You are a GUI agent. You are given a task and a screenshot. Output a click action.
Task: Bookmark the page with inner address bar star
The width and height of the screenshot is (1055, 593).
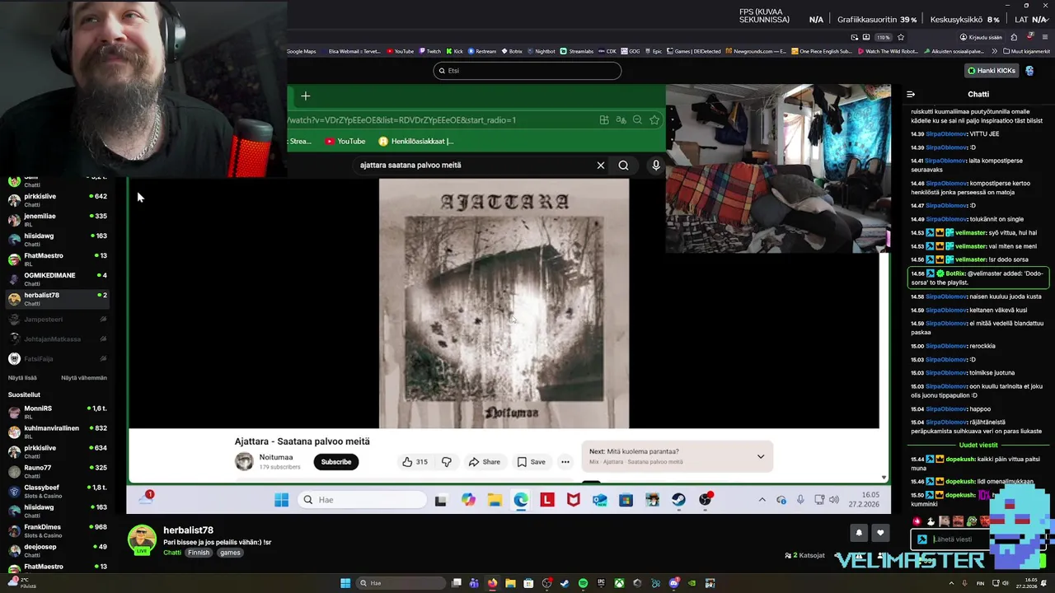point(654,120)
